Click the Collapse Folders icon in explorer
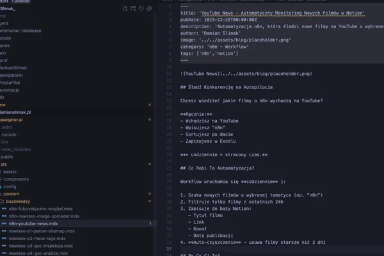Screen dimensions: 384x256 [x=149, y=8]
